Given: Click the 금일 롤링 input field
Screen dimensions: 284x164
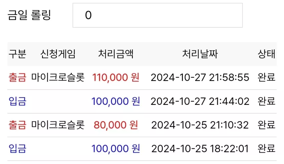Looking at the screenshot, I should pyautogui.click(x=158, y=15).
